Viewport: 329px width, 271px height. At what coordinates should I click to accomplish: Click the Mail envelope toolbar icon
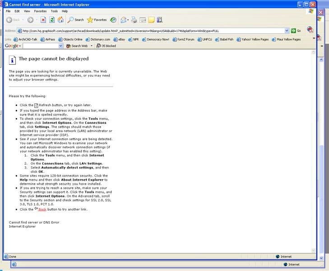[123, 20]
